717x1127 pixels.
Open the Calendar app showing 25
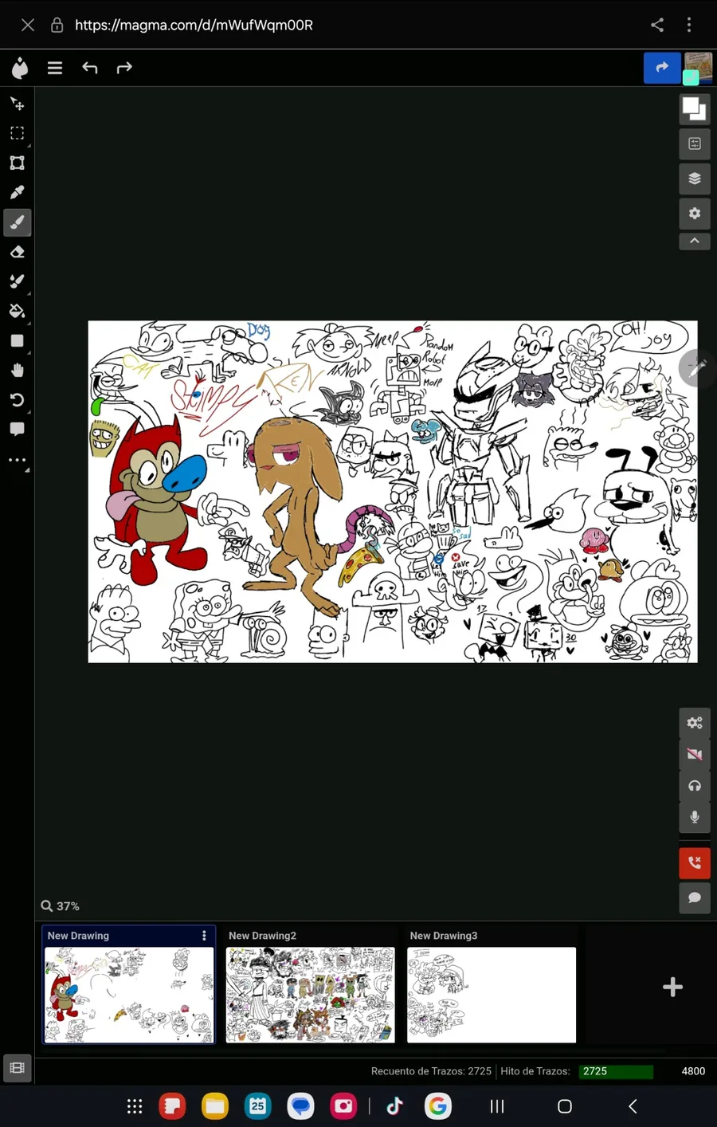[x=257, y=1106]
